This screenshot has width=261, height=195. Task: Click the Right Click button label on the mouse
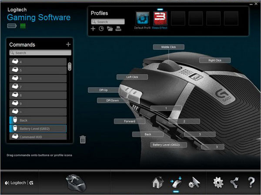point(215,60)
